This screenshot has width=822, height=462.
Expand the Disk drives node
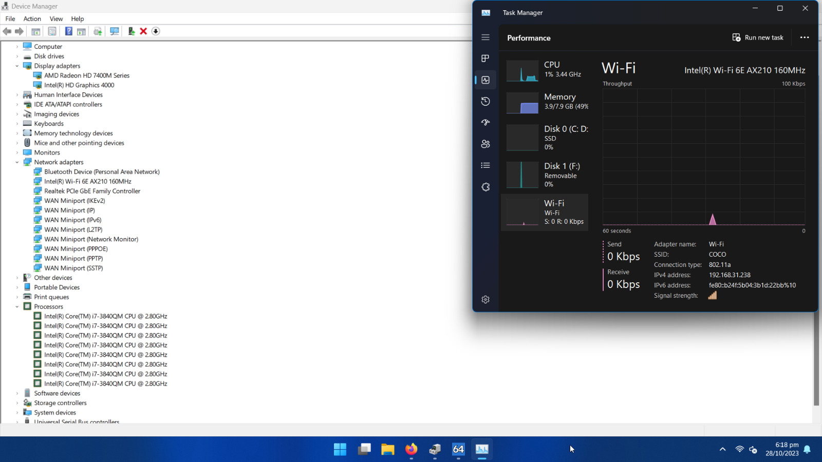click(x=17, y=56)
